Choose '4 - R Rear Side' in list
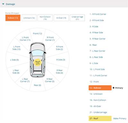128x123 pixels. click(96, 33)
